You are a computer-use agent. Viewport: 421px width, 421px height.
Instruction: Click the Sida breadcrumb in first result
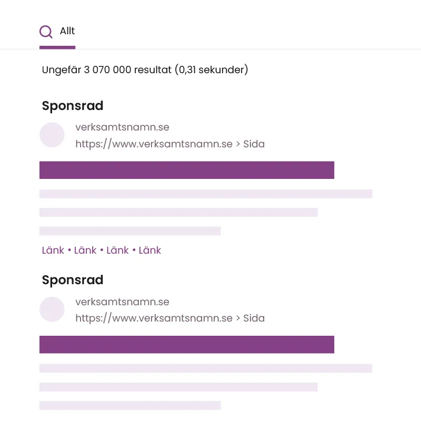[x=254, y=144]
